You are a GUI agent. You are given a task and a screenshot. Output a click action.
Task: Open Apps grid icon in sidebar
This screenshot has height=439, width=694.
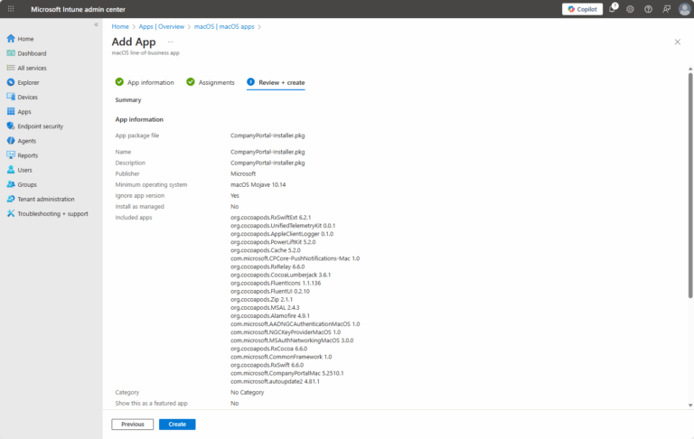(11, 111)
